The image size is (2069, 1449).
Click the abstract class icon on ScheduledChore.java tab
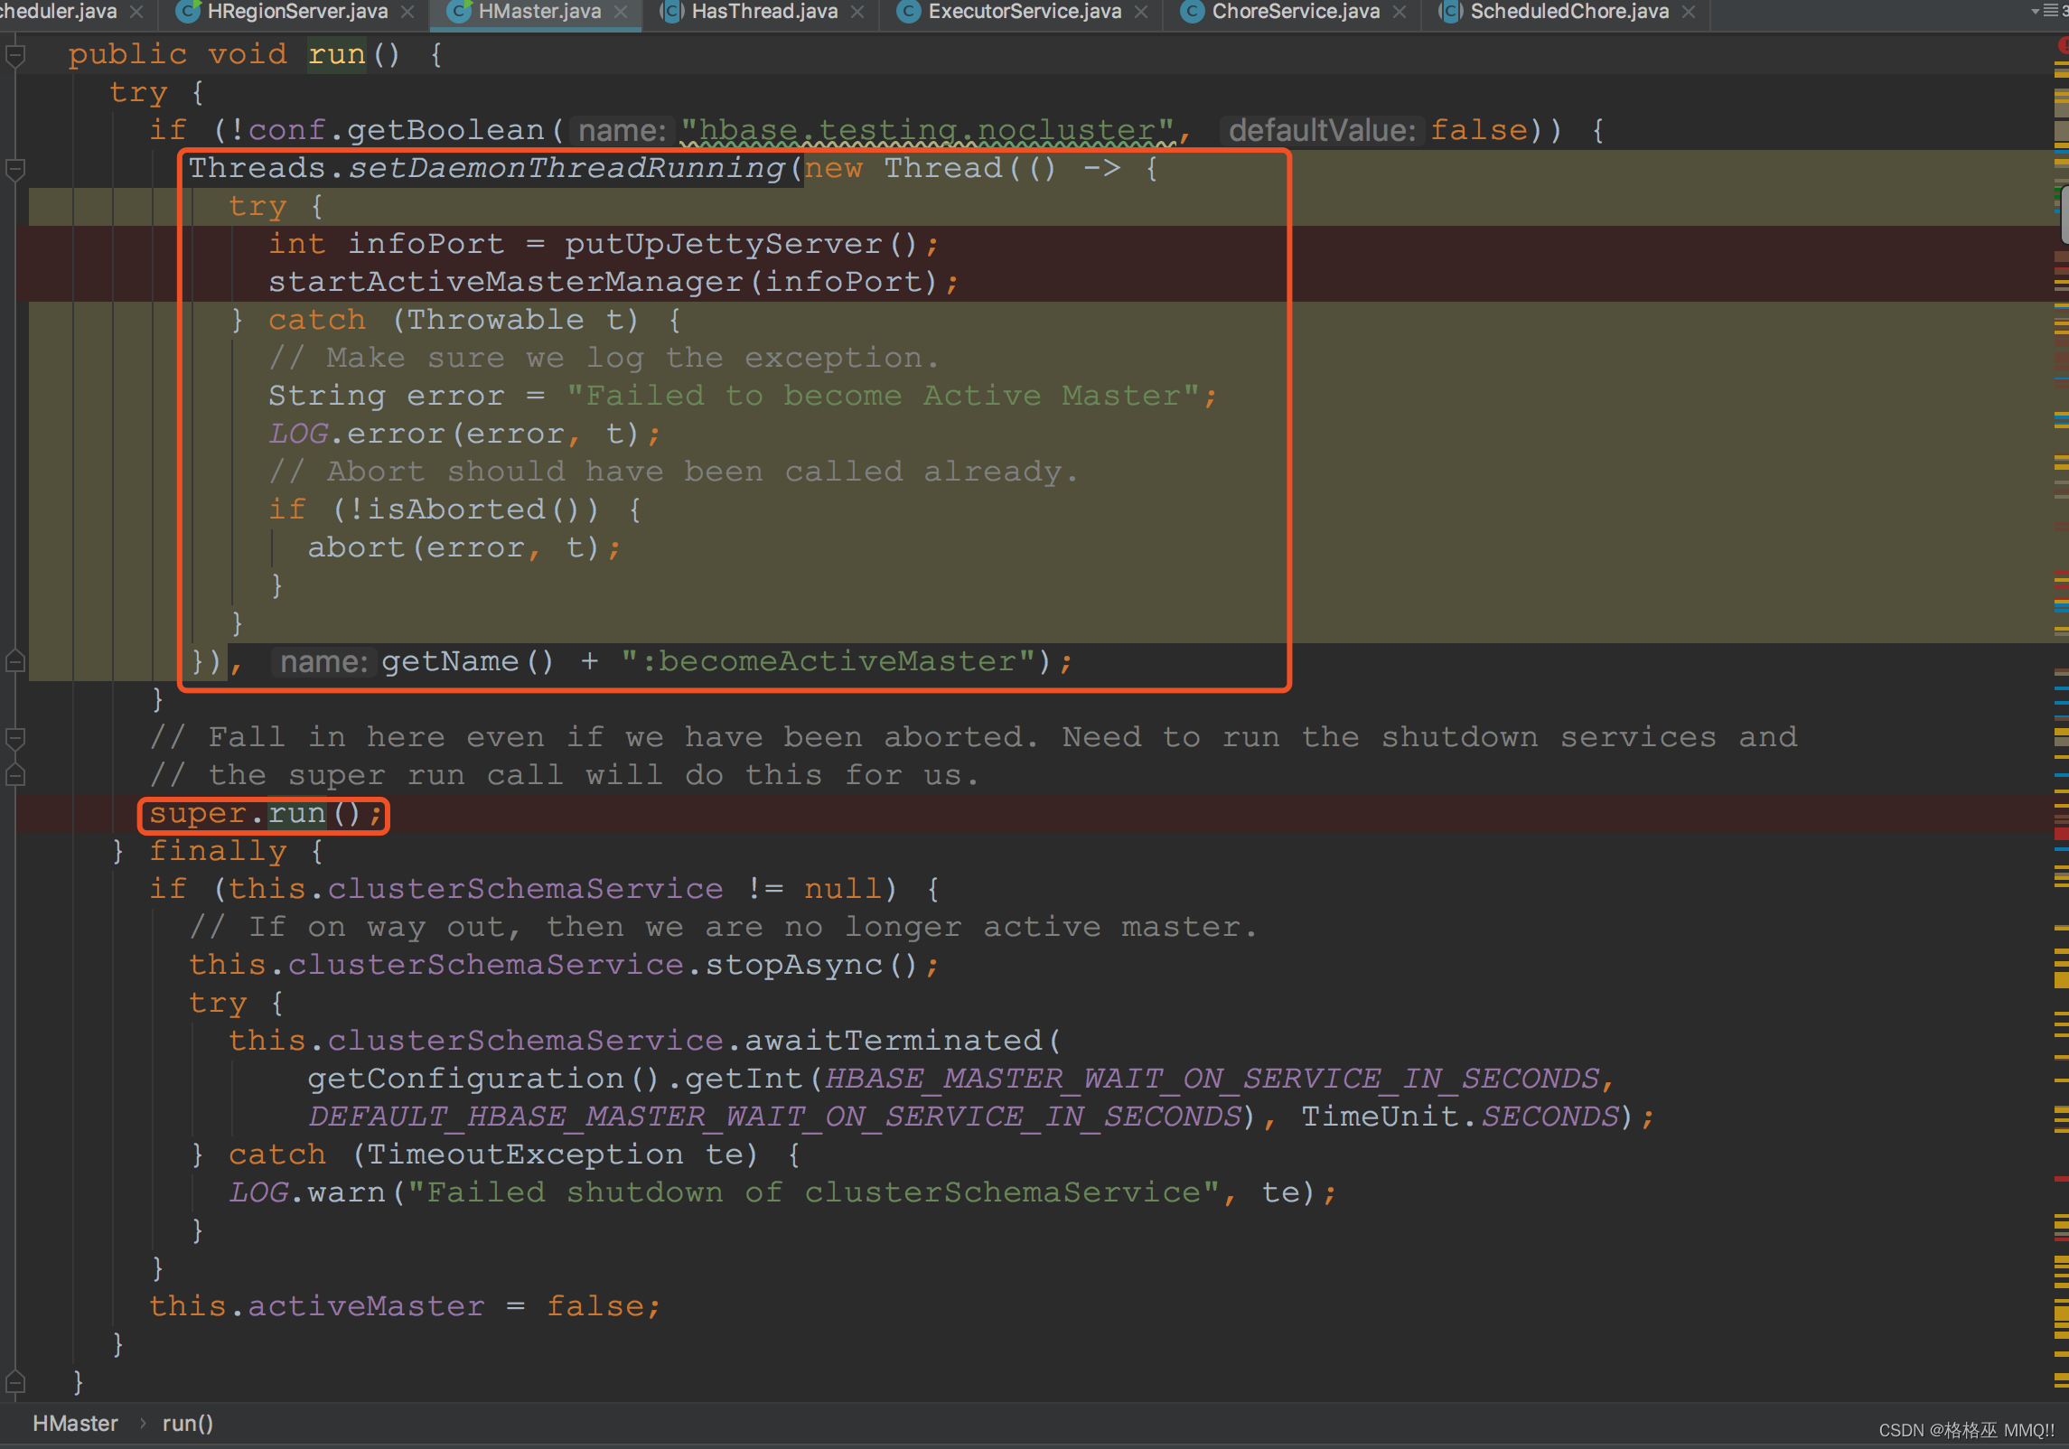(x=1451, y=12)
